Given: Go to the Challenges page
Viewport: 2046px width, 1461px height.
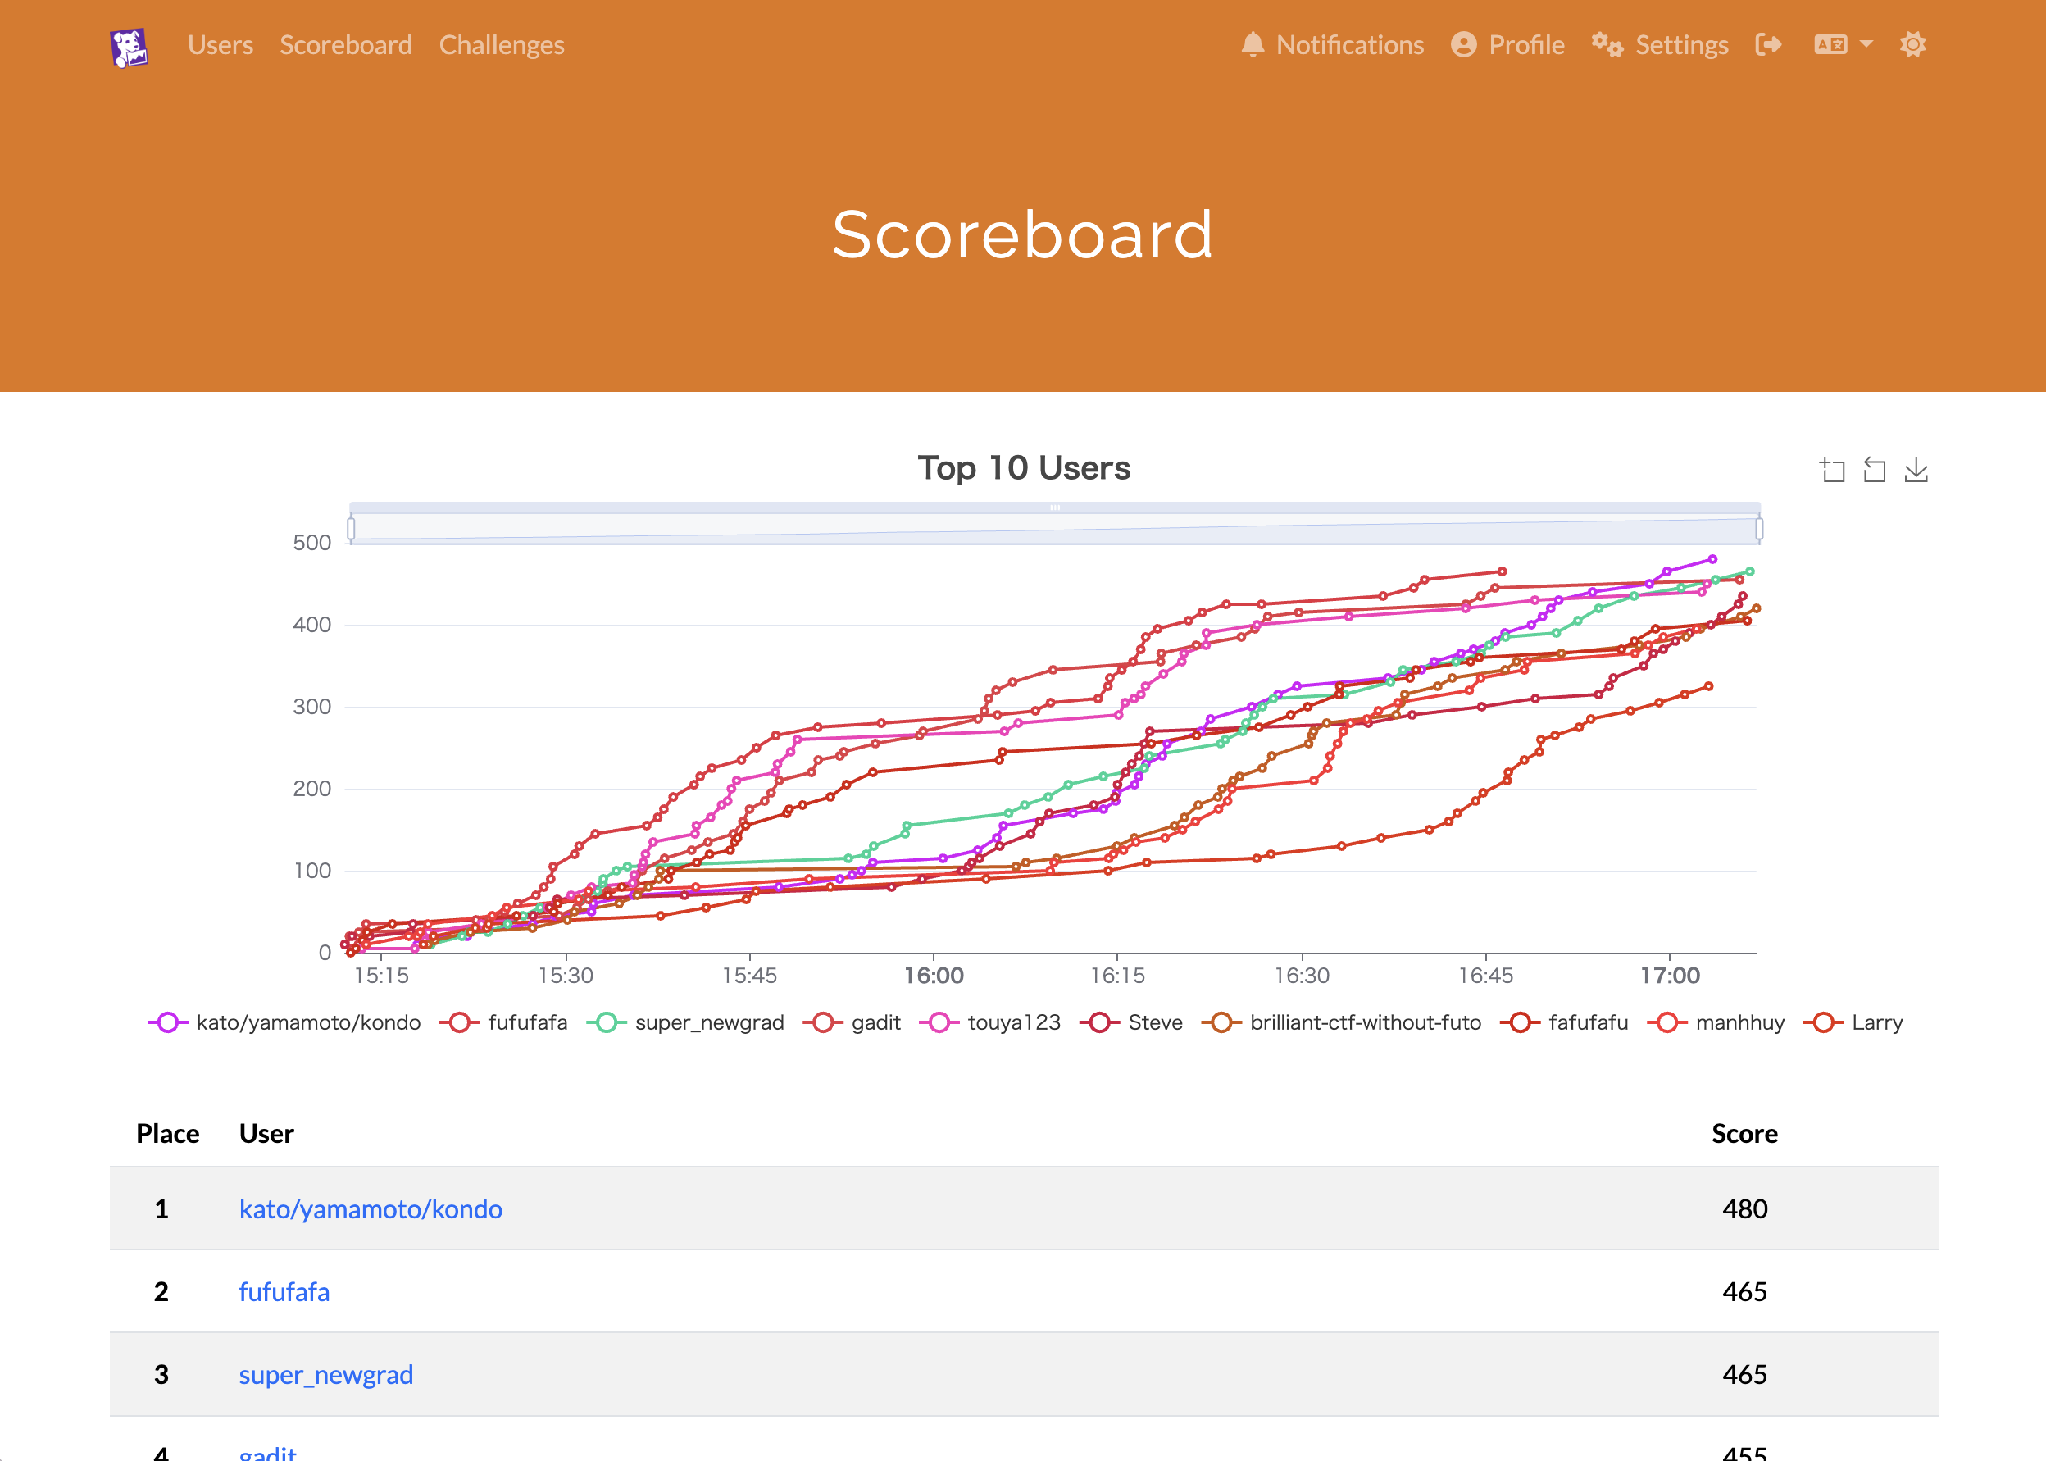Looking at the screenshot, I should coord(501,45).
